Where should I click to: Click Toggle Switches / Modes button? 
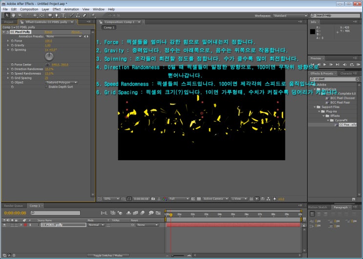click(x=108, y=256)
